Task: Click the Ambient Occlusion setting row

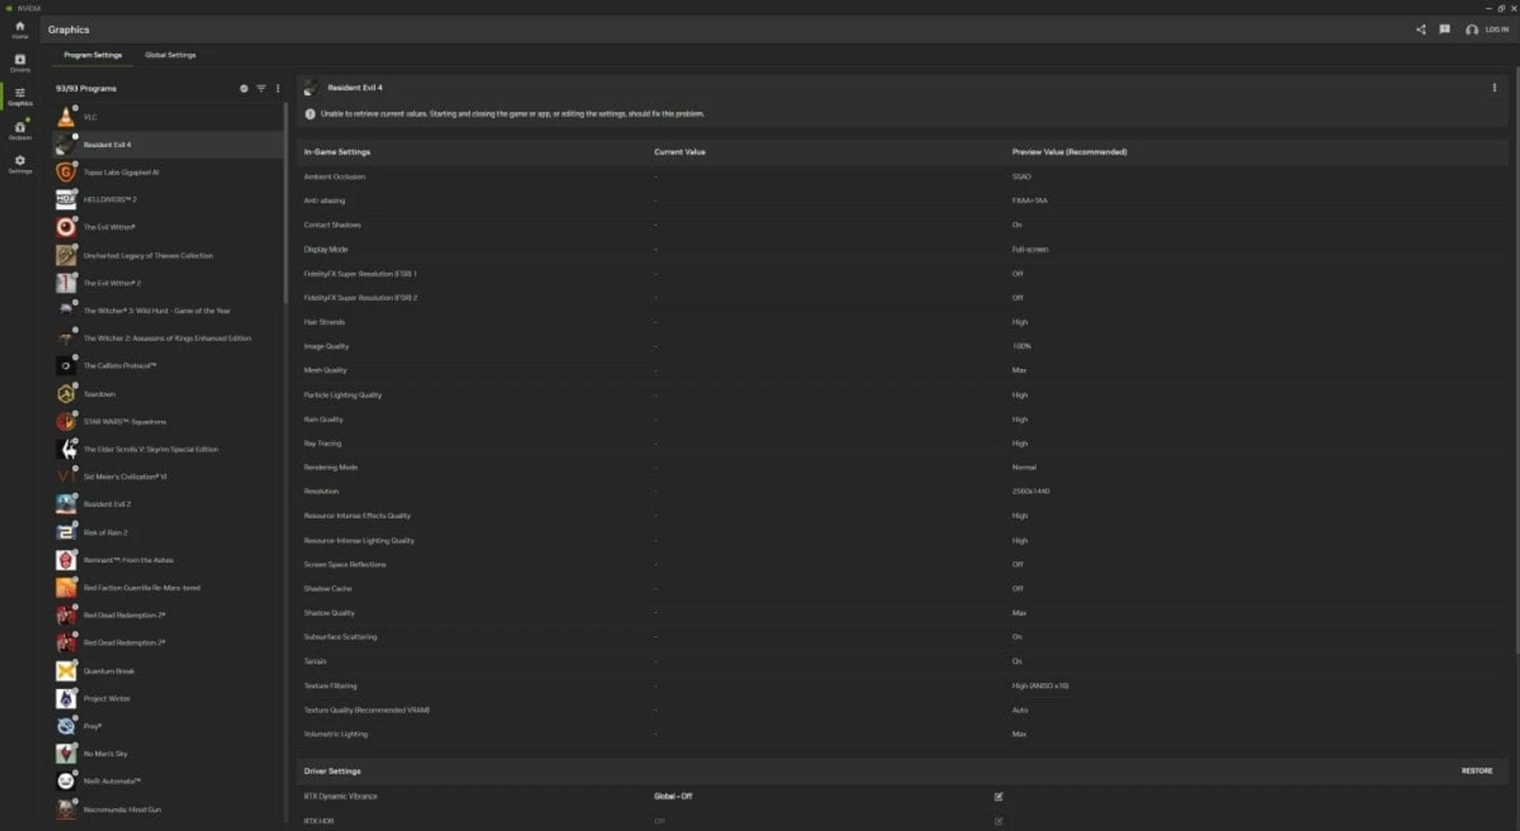Action: [x=902, y=176]
